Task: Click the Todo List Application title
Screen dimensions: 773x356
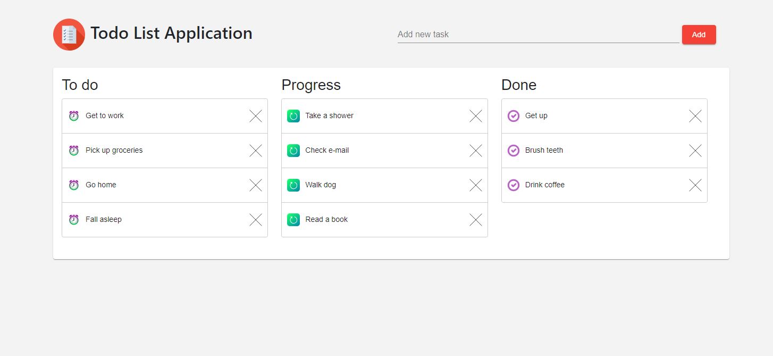Action: click(x=171, y=33)
